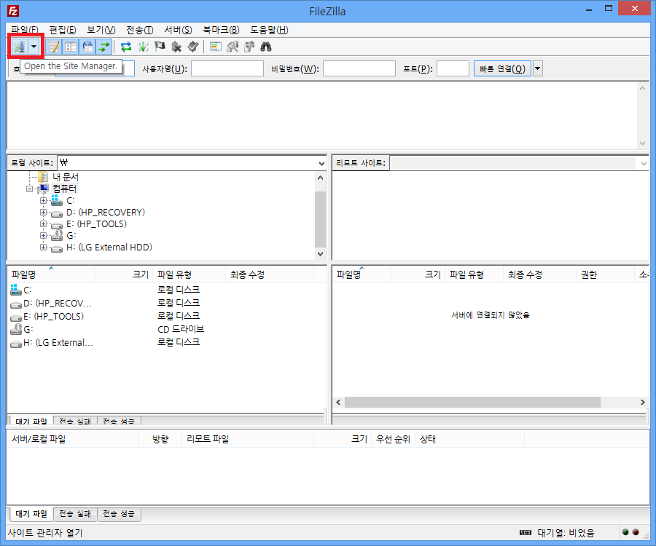
Task: Open the 전송(T) menu
Action: pyautogui.click(x=139, y=30)
